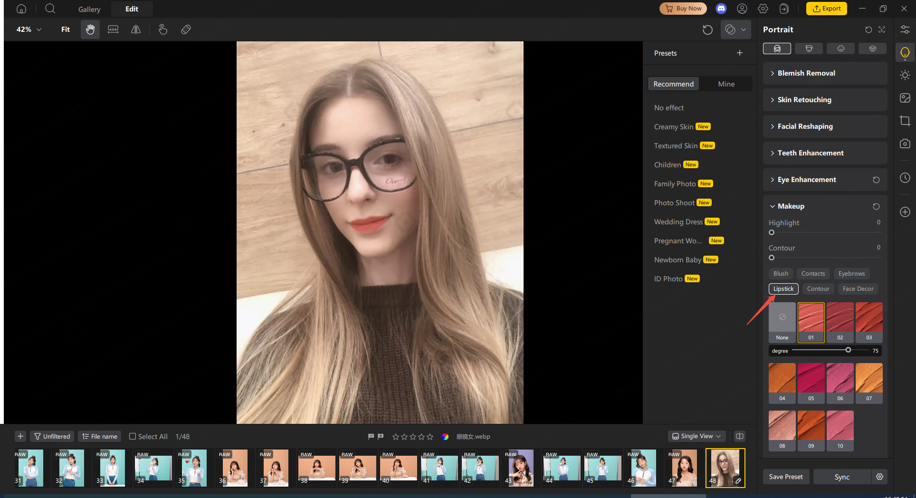Open filmstrip thumbnail number 43
Viewport: 916px width, 498px height.
click(x=520, y=468)
